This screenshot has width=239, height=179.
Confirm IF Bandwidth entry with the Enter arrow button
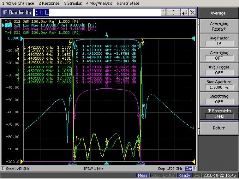pyautogui.click(x=184, y=12)
